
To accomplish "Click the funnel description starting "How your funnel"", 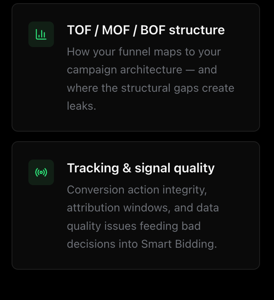I will 144,52.
